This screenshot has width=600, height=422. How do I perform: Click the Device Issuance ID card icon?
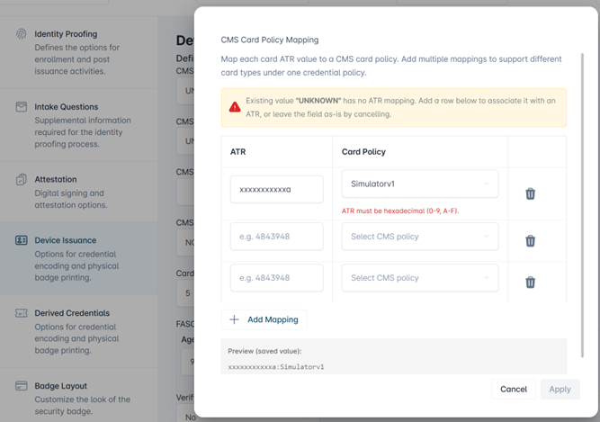[x=21, y=240]
